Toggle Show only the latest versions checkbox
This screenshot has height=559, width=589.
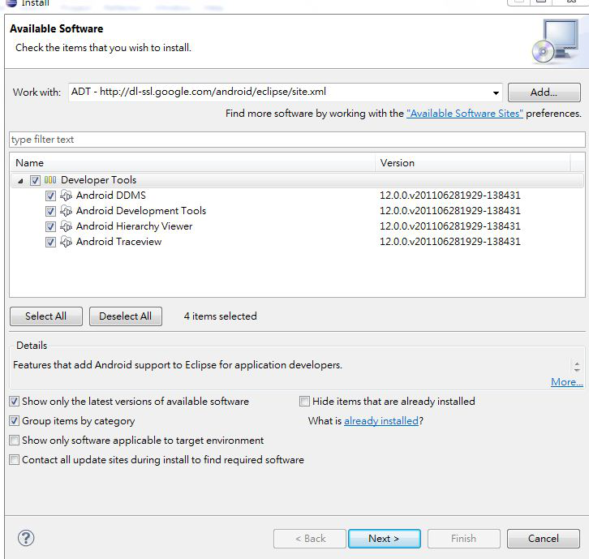click(x=15, y=402)
